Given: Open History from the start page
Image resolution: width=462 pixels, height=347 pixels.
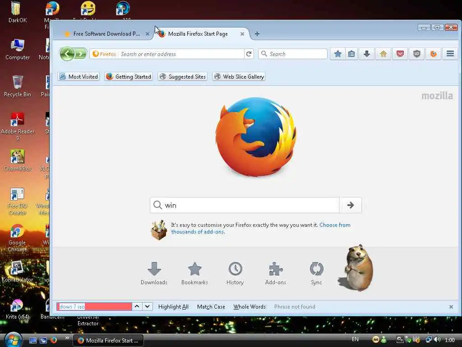Looking at the screenshot, I should (235, 273).
